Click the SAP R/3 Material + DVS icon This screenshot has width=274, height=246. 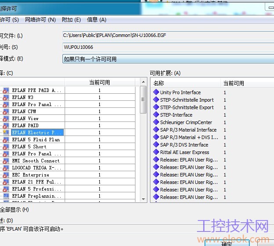coord(156,137)
